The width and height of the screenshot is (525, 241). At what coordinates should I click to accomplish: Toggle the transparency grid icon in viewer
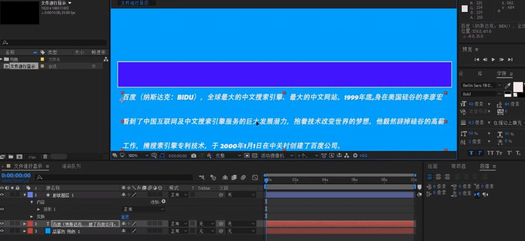tap(254, 156)
